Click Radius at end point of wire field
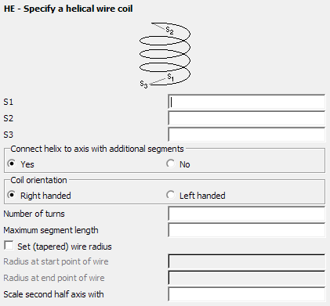 coord(247,278)
